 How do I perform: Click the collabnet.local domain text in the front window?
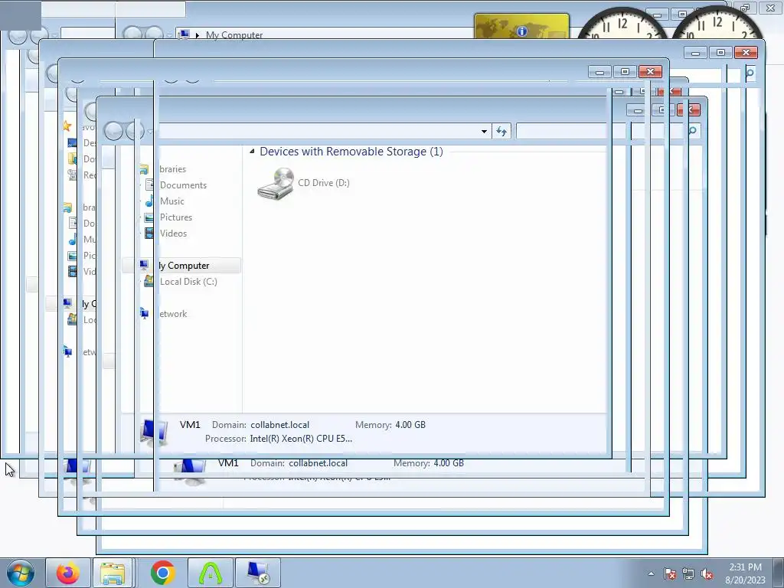[x=280, y=425]
